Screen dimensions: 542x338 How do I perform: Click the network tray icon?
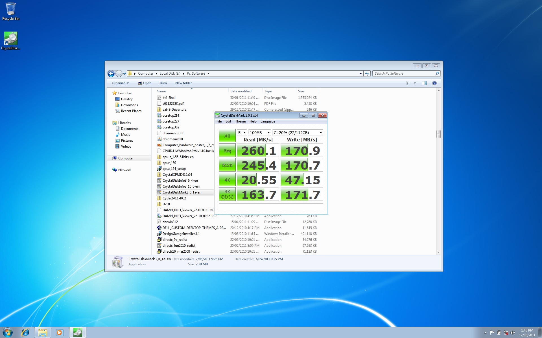(x=506, y=333)
